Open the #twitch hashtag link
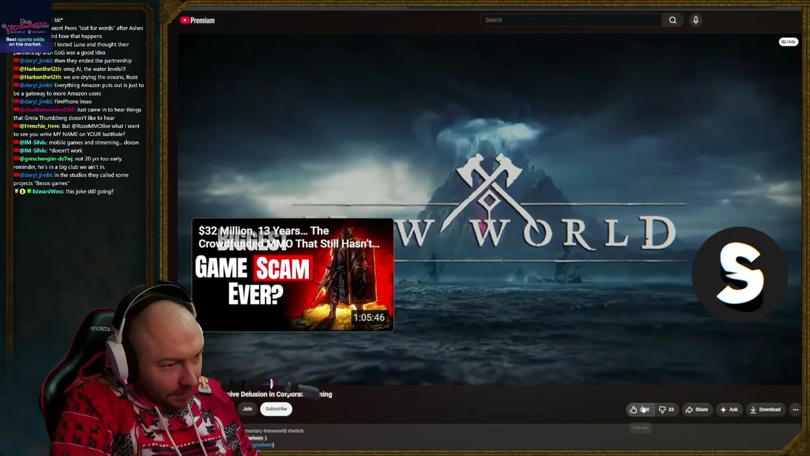This screenshot has height=456, width=810. pyautogui.click(x=296, y=431)
